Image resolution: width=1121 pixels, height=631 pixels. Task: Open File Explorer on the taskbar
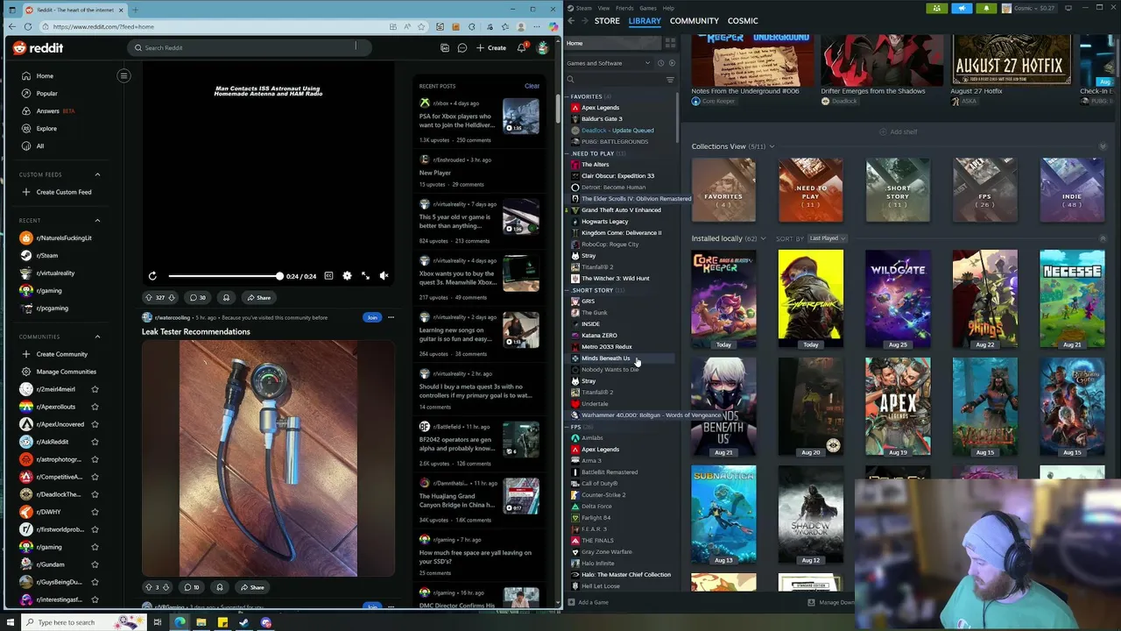click(x=201, y=622)
